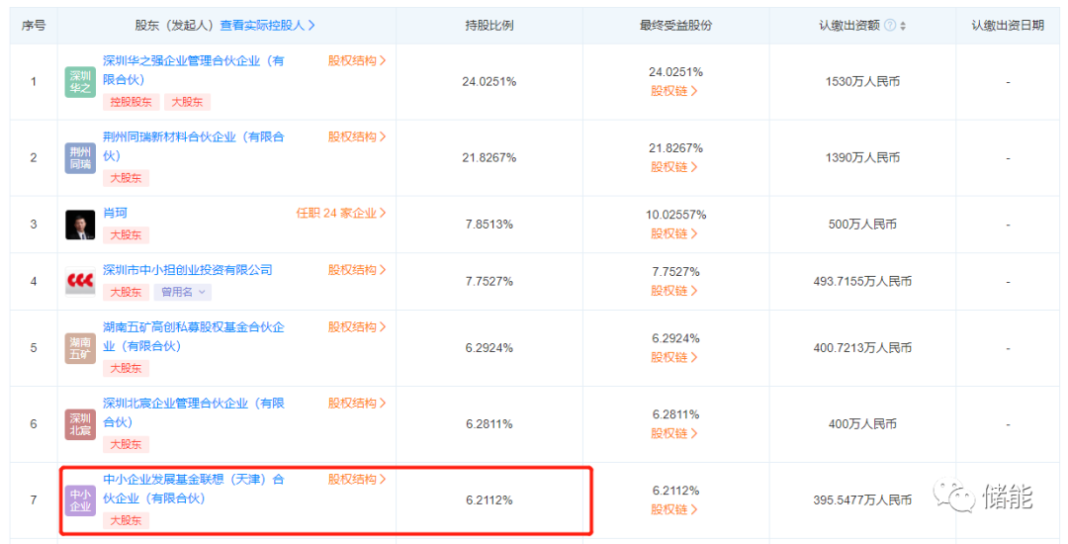Expand 任职 24 家企业 for 肖珂
This screenshot has width=1068, height=544.
pyautogui.click(x=341, y=213)
